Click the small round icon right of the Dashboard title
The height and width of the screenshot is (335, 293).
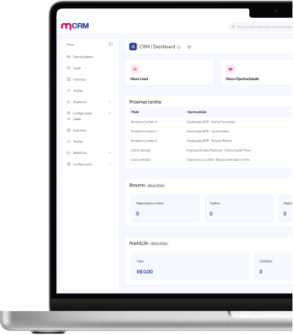coord(189,47)
